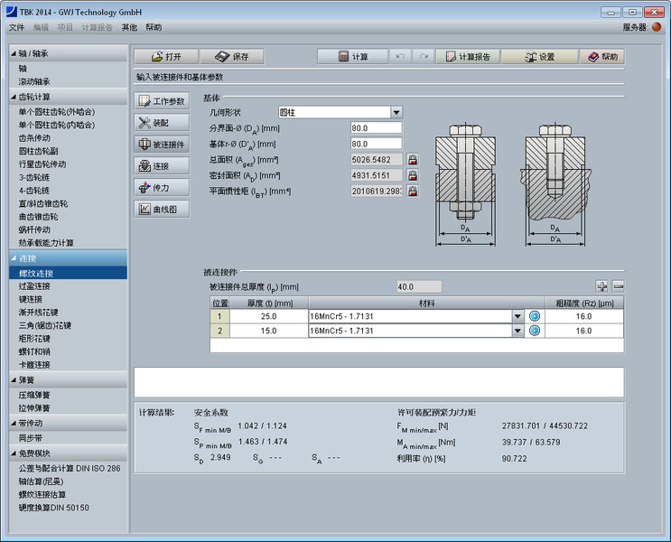Open the 几何形状 dropdown
Image resolution: width=671 pixels, height=542 pixels.
[396, 112]
